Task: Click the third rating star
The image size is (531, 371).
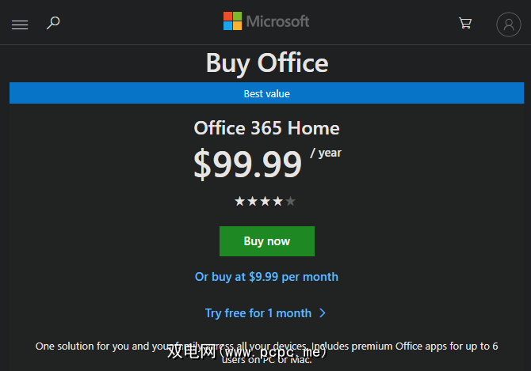Action: tap(265, 201)
